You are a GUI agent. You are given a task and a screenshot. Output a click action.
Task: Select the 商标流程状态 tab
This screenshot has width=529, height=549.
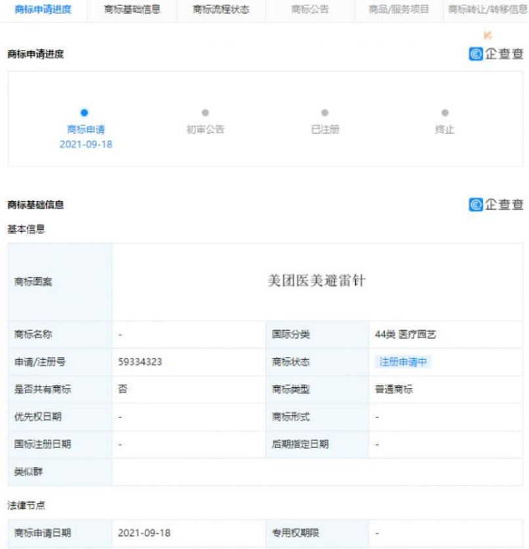point(221,10)
